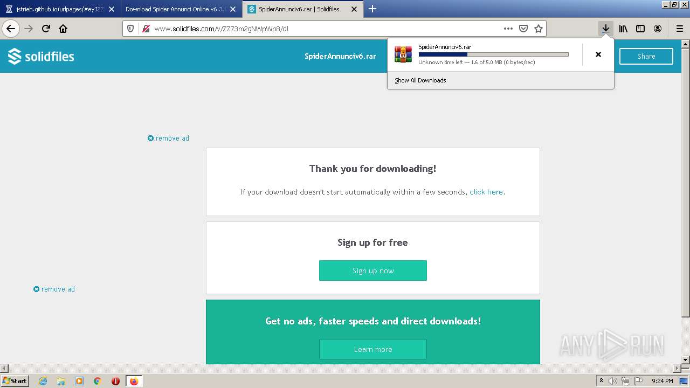Show hidden system tray icons

(601, 381)
